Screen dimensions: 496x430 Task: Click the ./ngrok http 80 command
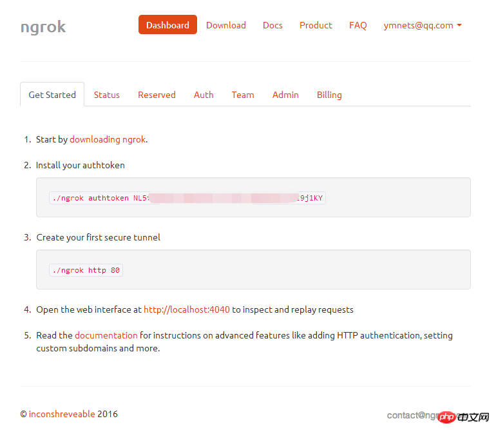coord(86,270)
